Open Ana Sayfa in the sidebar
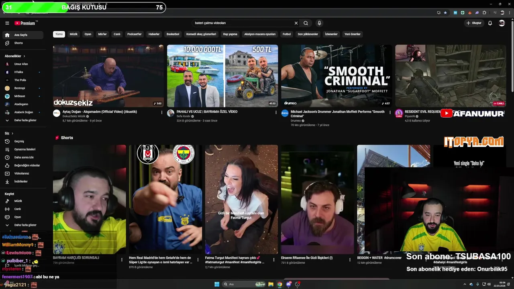The image size is (514, 289). (x=23, y=35)
